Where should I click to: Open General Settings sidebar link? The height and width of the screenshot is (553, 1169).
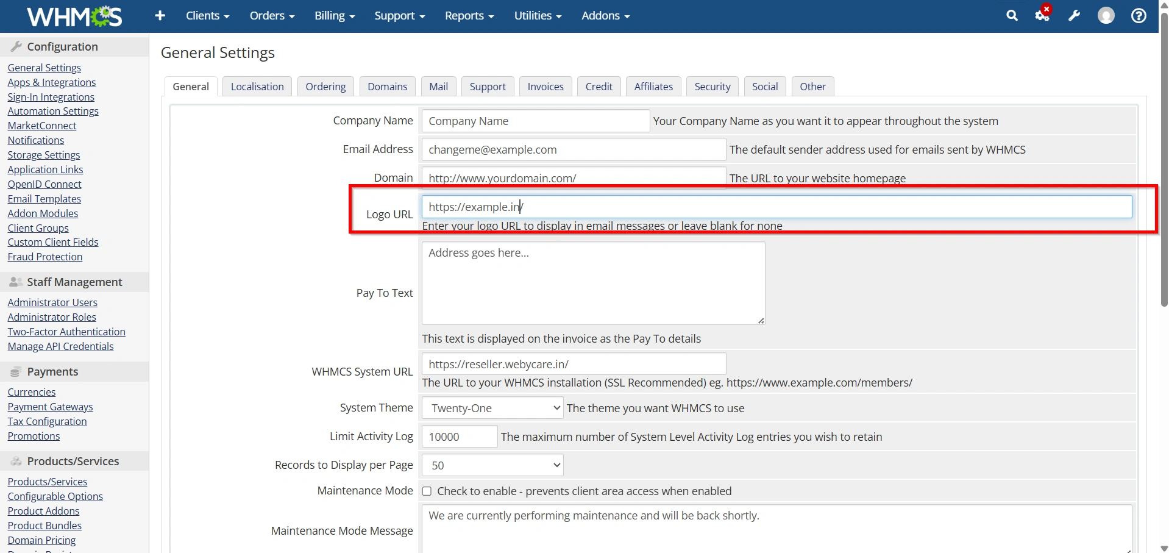(44, 68)
